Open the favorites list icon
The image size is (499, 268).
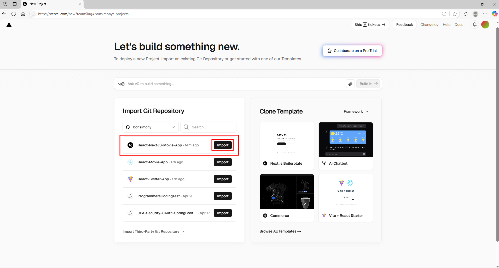pyautogui.click(x=466, y=14)
